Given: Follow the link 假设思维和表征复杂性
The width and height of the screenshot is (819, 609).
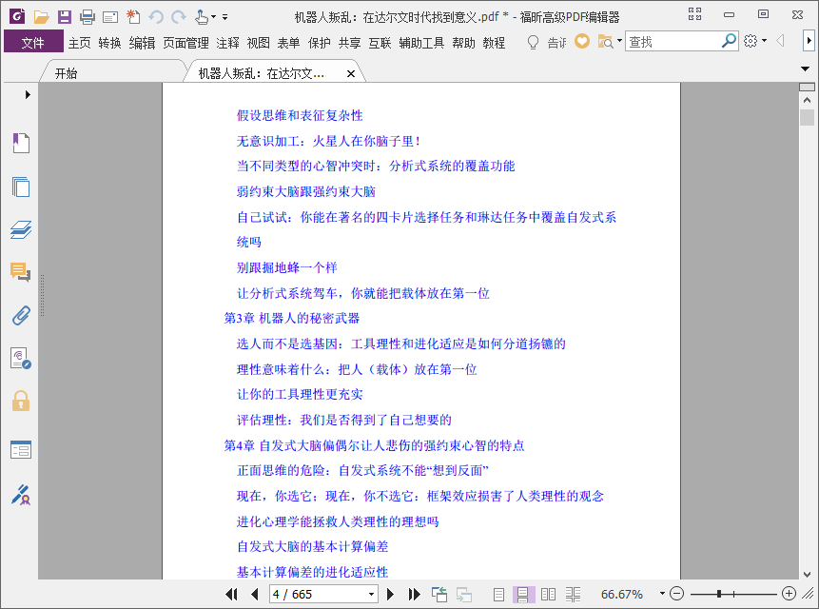Looking at the screenshot, I should pos(300,115).
